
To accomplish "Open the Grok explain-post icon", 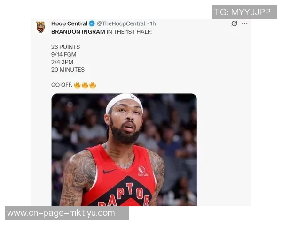I will 234,23.
